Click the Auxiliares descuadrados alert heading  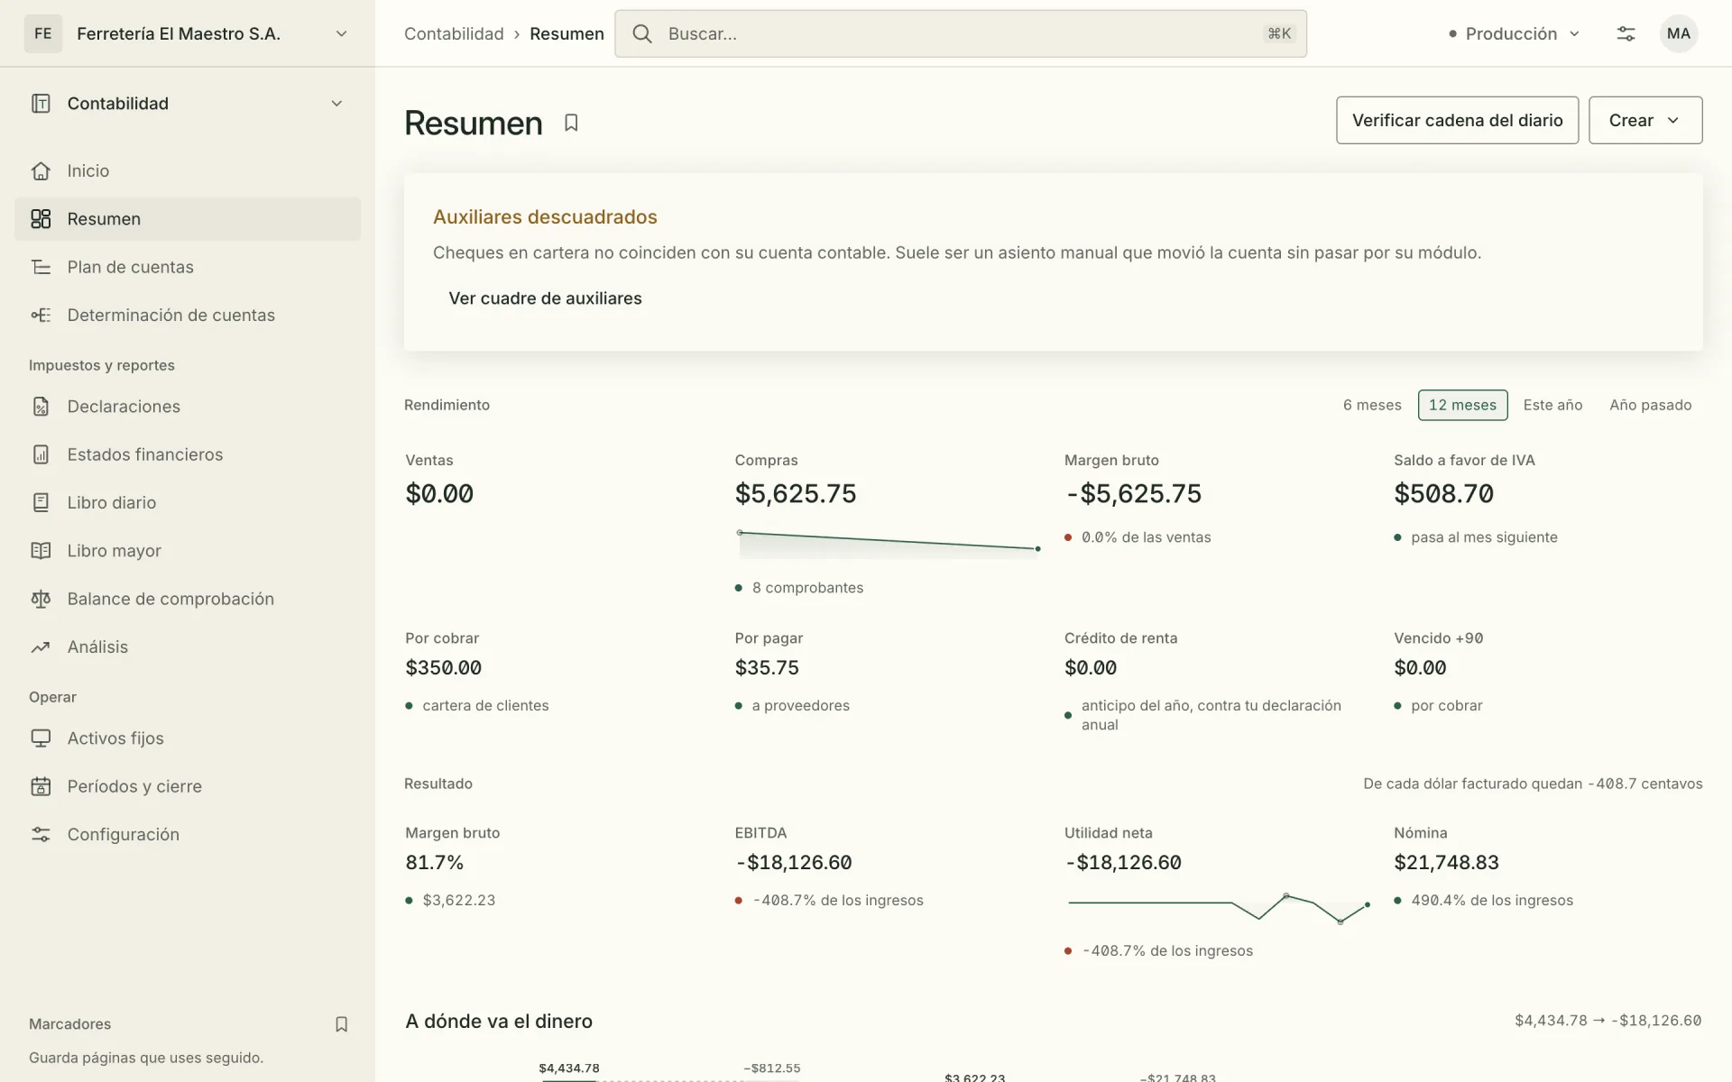coord(545,216)
